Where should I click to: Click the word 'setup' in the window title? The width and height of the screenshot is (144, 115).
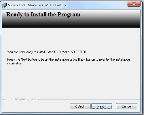(61, 5)
